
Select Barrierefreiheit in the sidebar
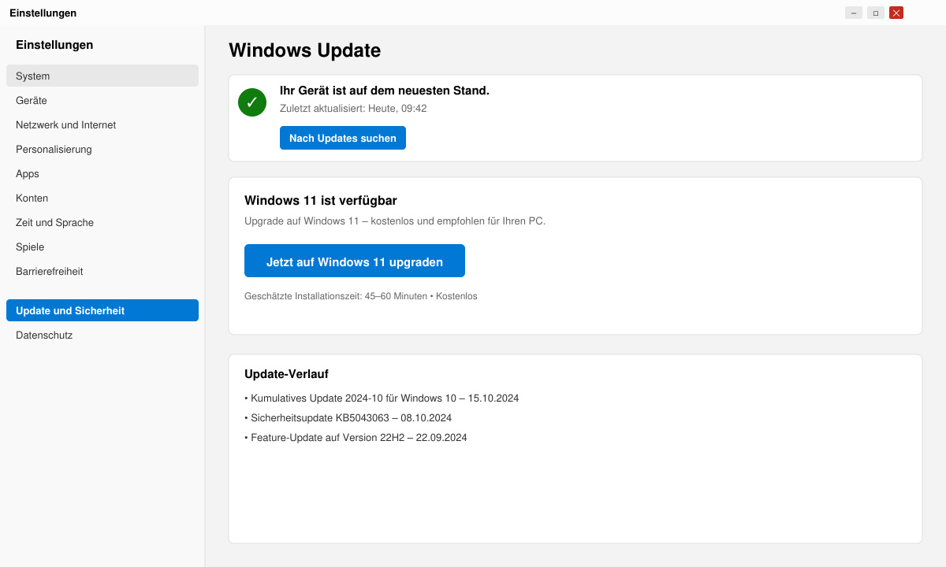(x=102, y=271)
